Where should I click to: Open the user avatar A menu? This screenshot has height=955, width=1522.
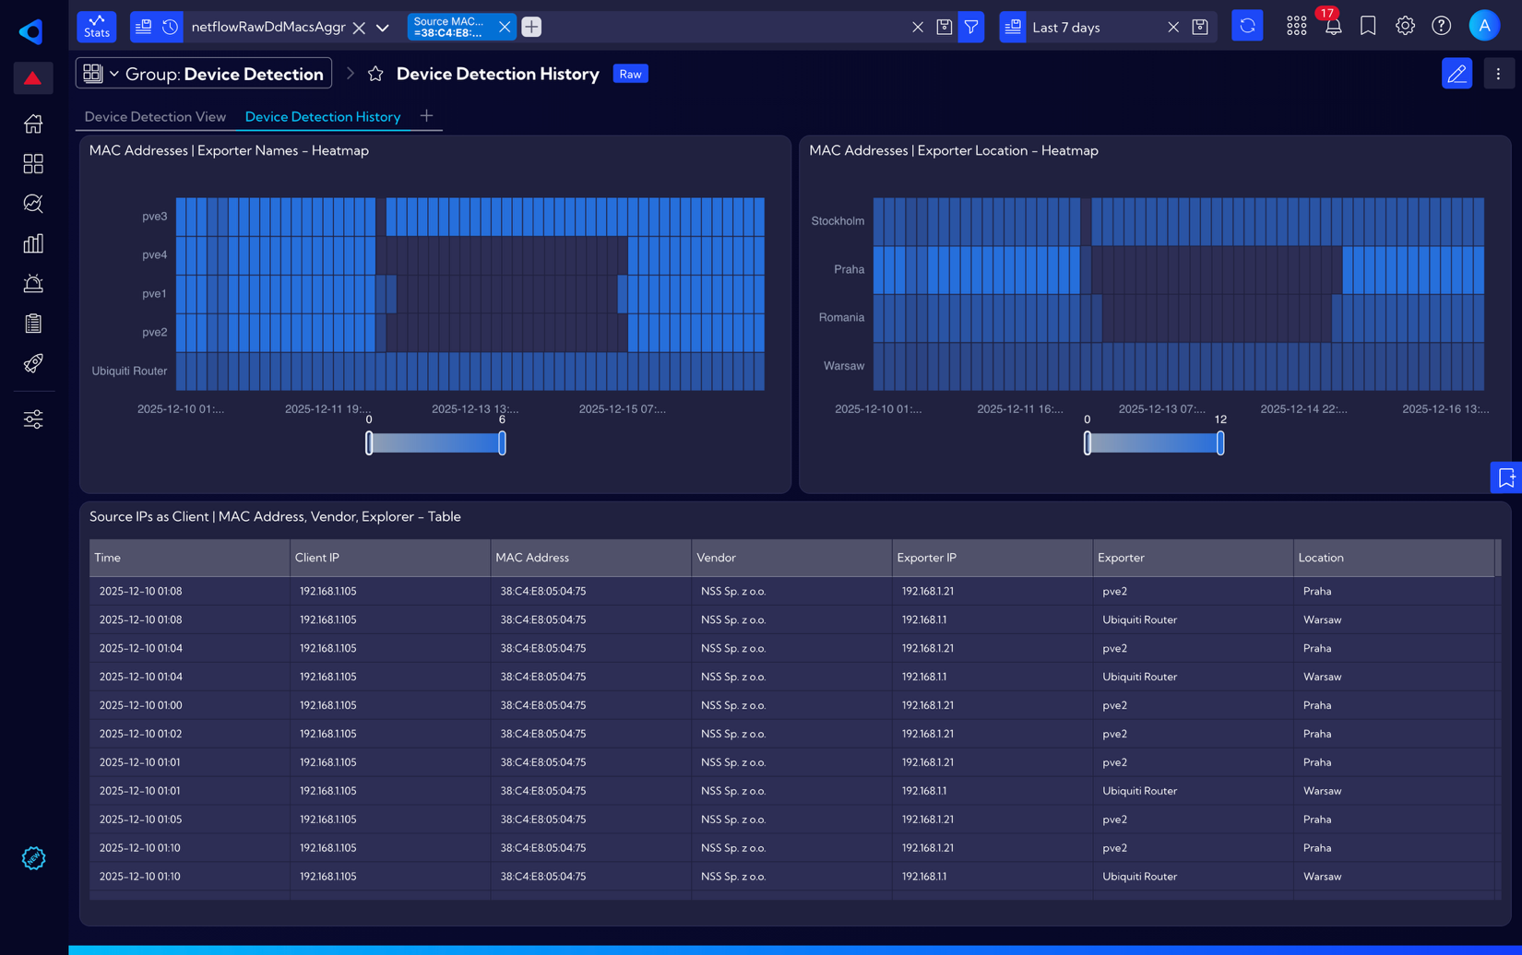click(1484, 26)
